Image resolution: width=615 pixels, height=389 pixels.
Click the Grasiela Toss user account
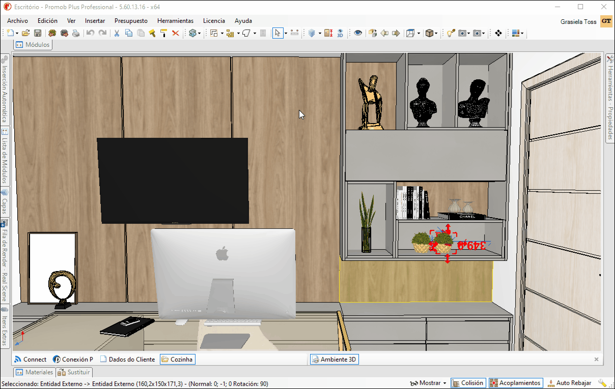tap(579, 22)
